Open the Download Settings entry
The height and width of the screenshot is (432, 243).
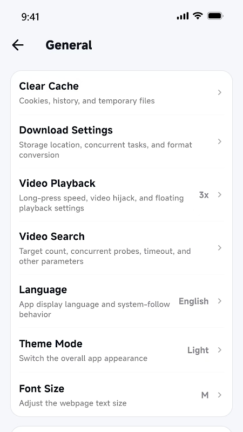(122, 141)
